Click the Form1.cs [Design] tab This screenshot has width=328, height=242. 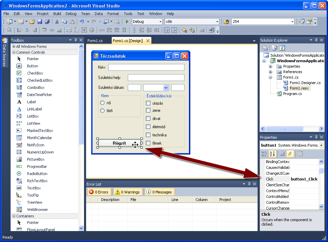coord(128,41)
